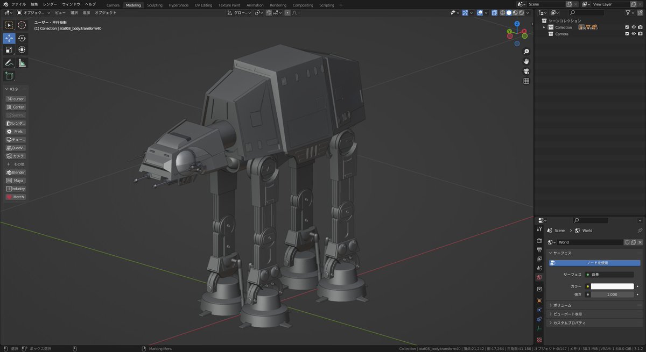
Task: Choose the Measure tool
Action: 22,63
